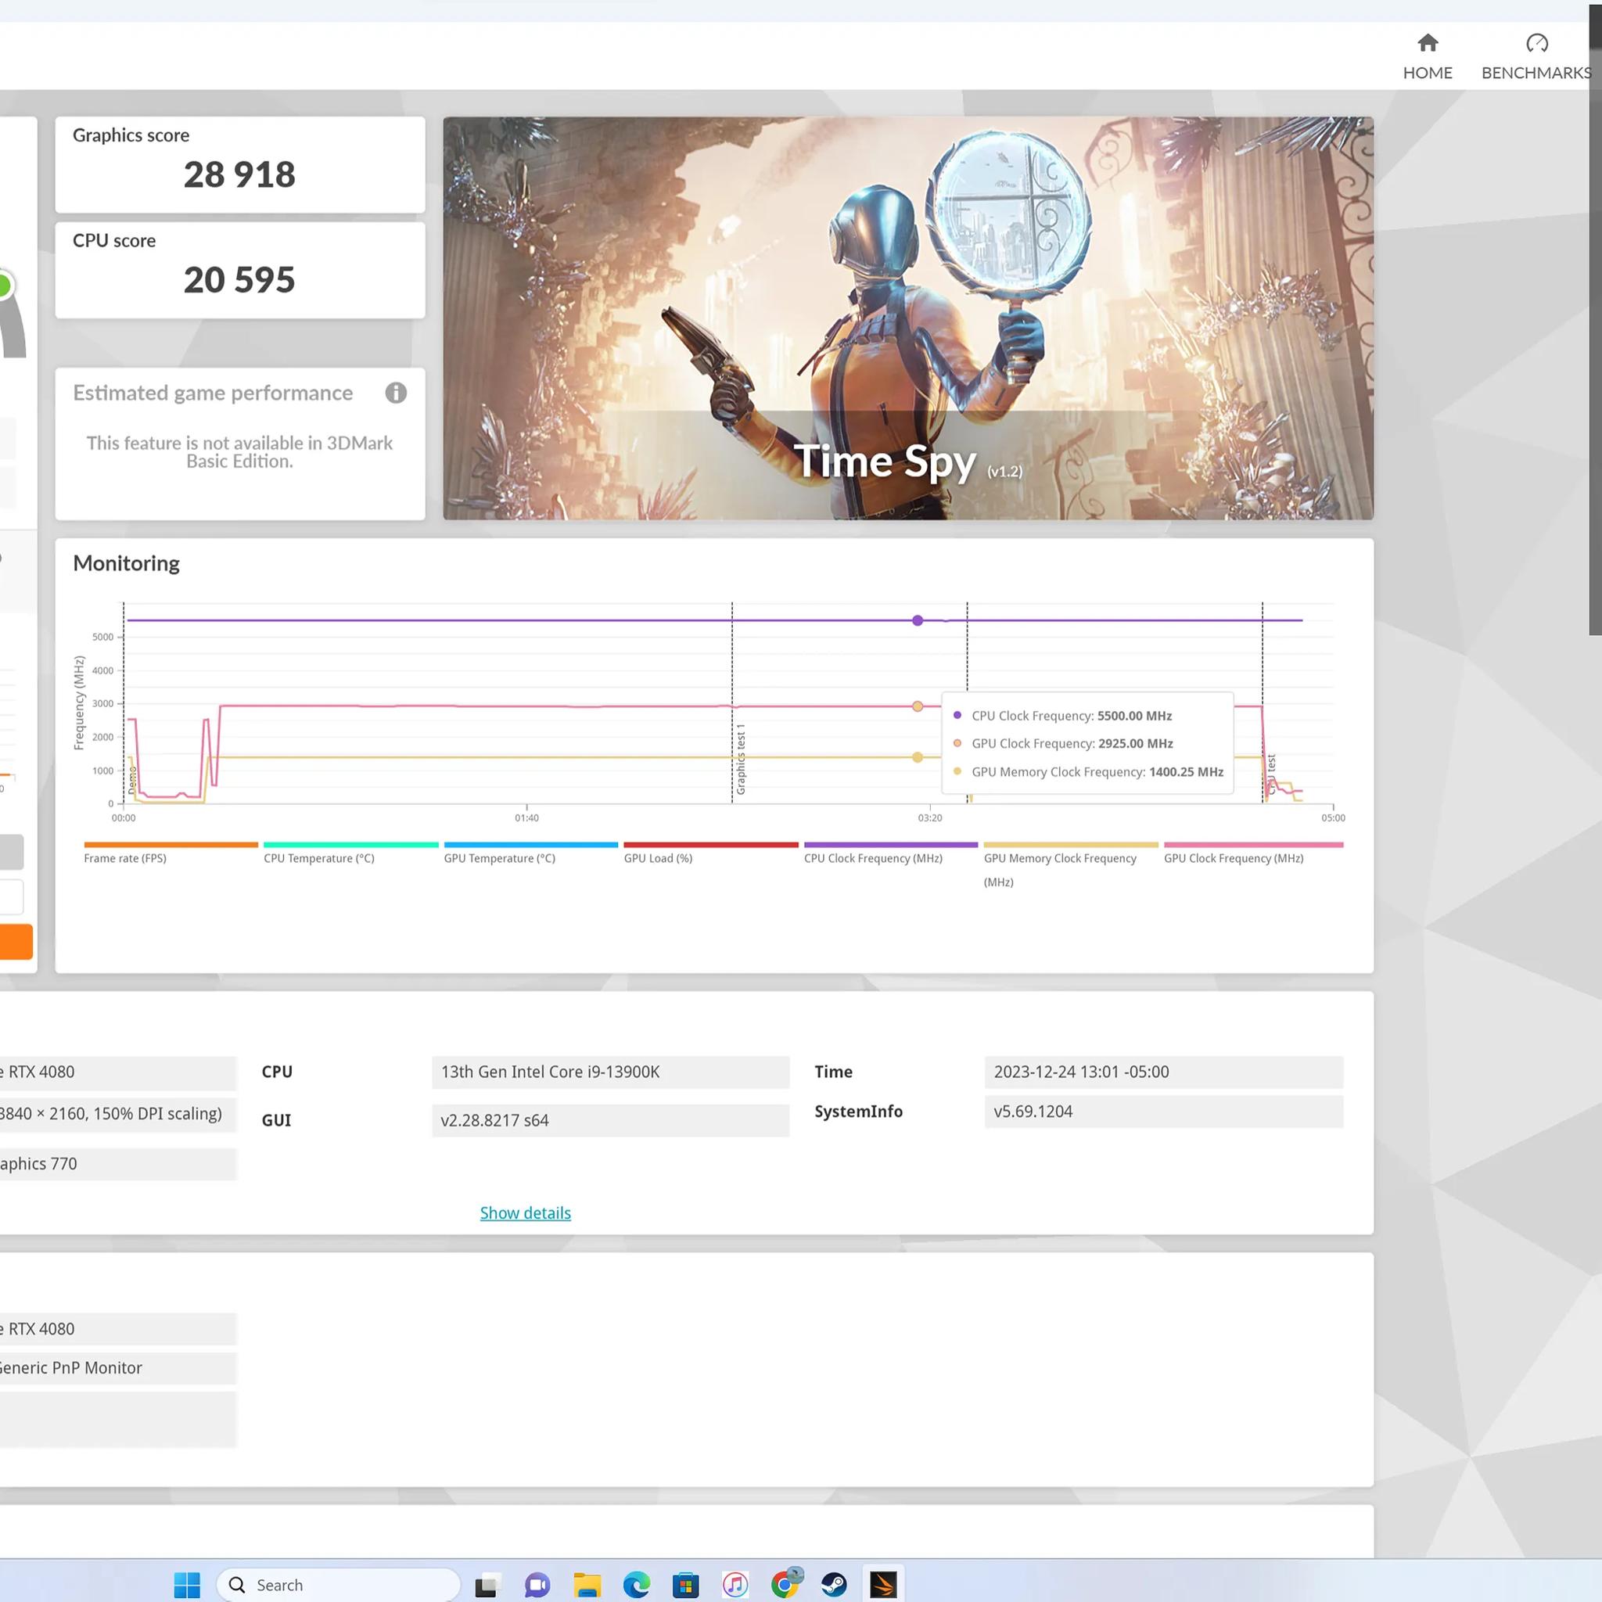This screenshot has height=1602, width=1602.
Task: Click the Graphics test 1 chart marker
Action: coord(741,759)
